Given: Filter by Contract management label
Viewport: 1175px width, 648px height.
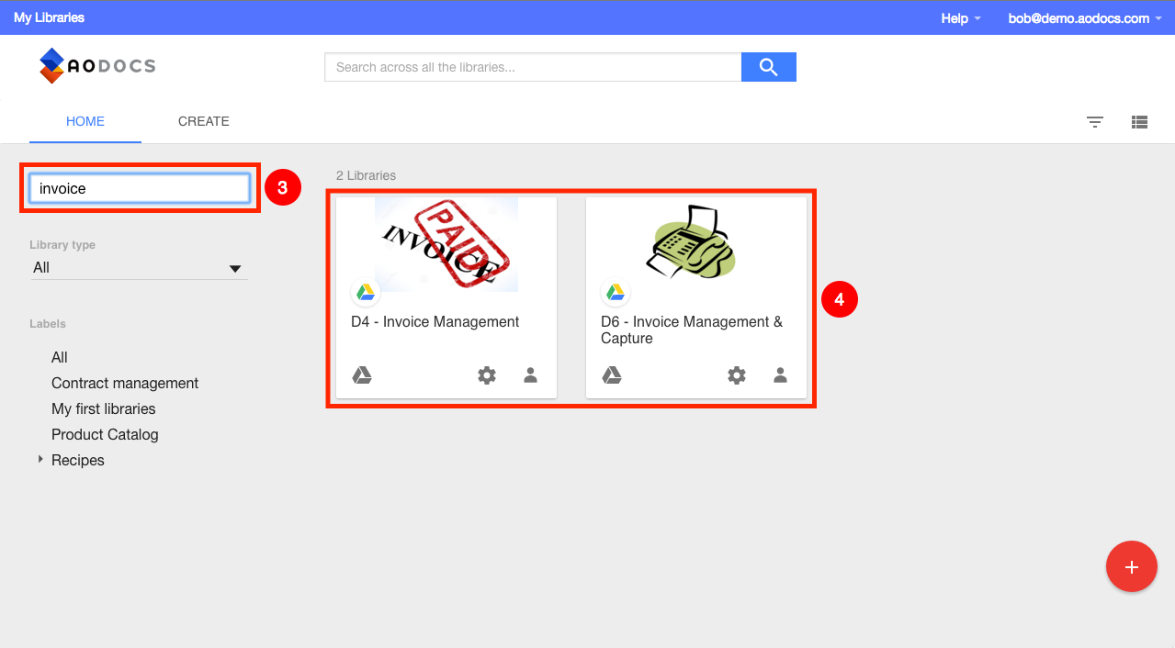Looking at the screenshot, I should pyautogui.click(x=125, y=384).
